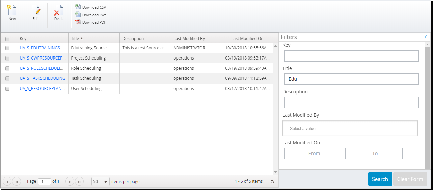
Task: Download the list as PDF
Action: (x=91, y=22)
